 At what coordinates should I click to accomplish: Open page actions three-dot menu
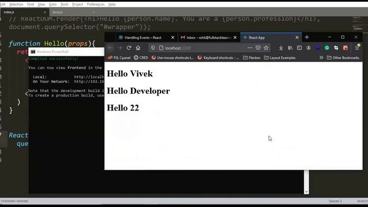pyautogui.click(x=250, y=48)
